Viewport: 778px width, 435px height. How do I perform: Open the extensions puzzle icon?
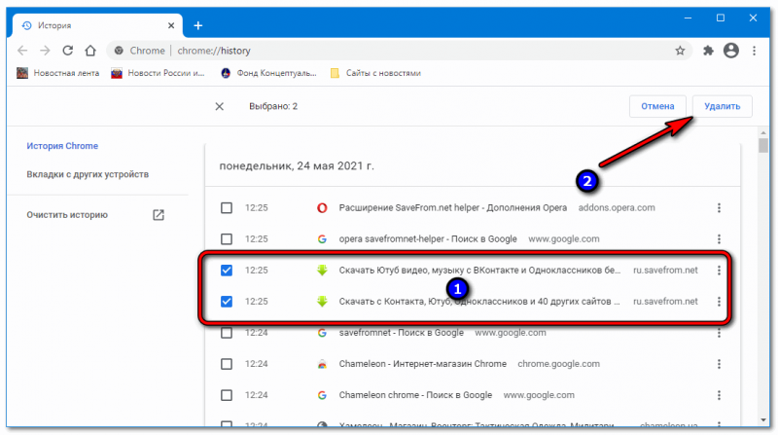707,50
